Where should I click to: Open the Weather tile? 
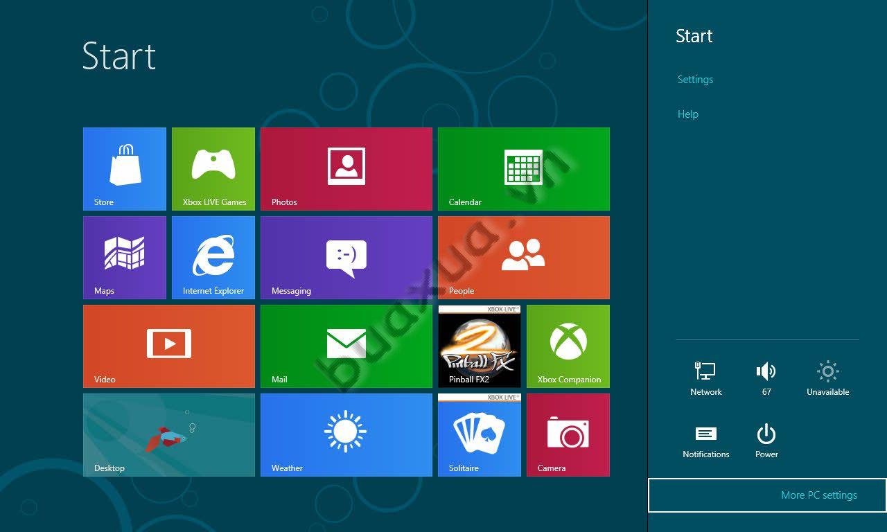[346, 435]
